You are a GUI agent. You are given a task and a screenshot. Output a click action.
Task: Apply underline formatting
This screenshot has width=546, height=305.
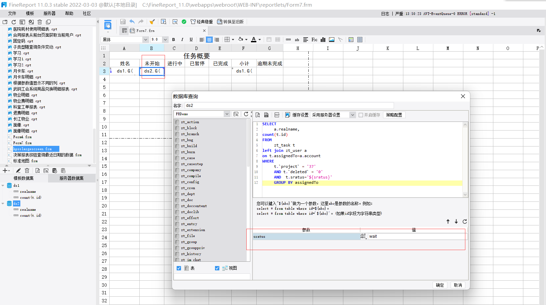coord(191,40)
